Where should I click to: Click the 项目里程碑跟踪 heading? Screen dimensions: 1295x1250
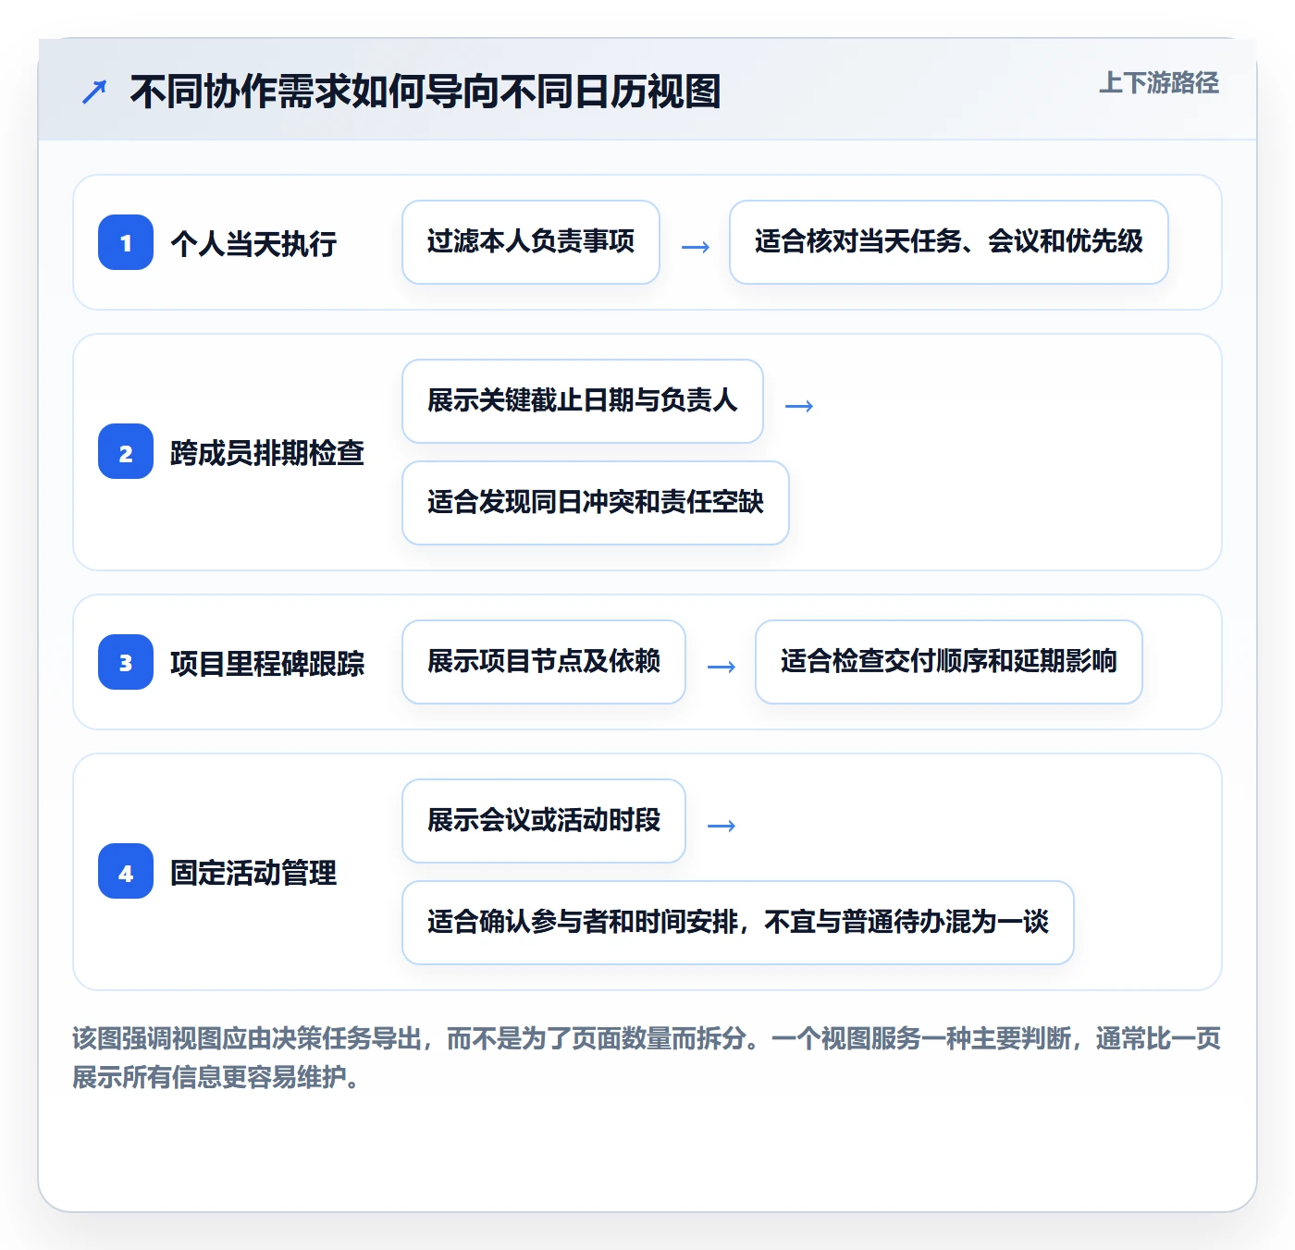[x=267, y=663]
